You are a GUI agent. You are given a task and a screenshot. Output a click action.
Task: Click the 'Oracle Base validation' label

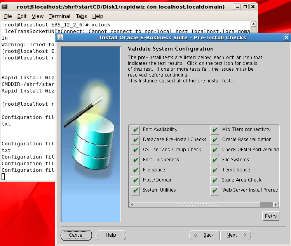pyautogui.click(x=247, y=139)
